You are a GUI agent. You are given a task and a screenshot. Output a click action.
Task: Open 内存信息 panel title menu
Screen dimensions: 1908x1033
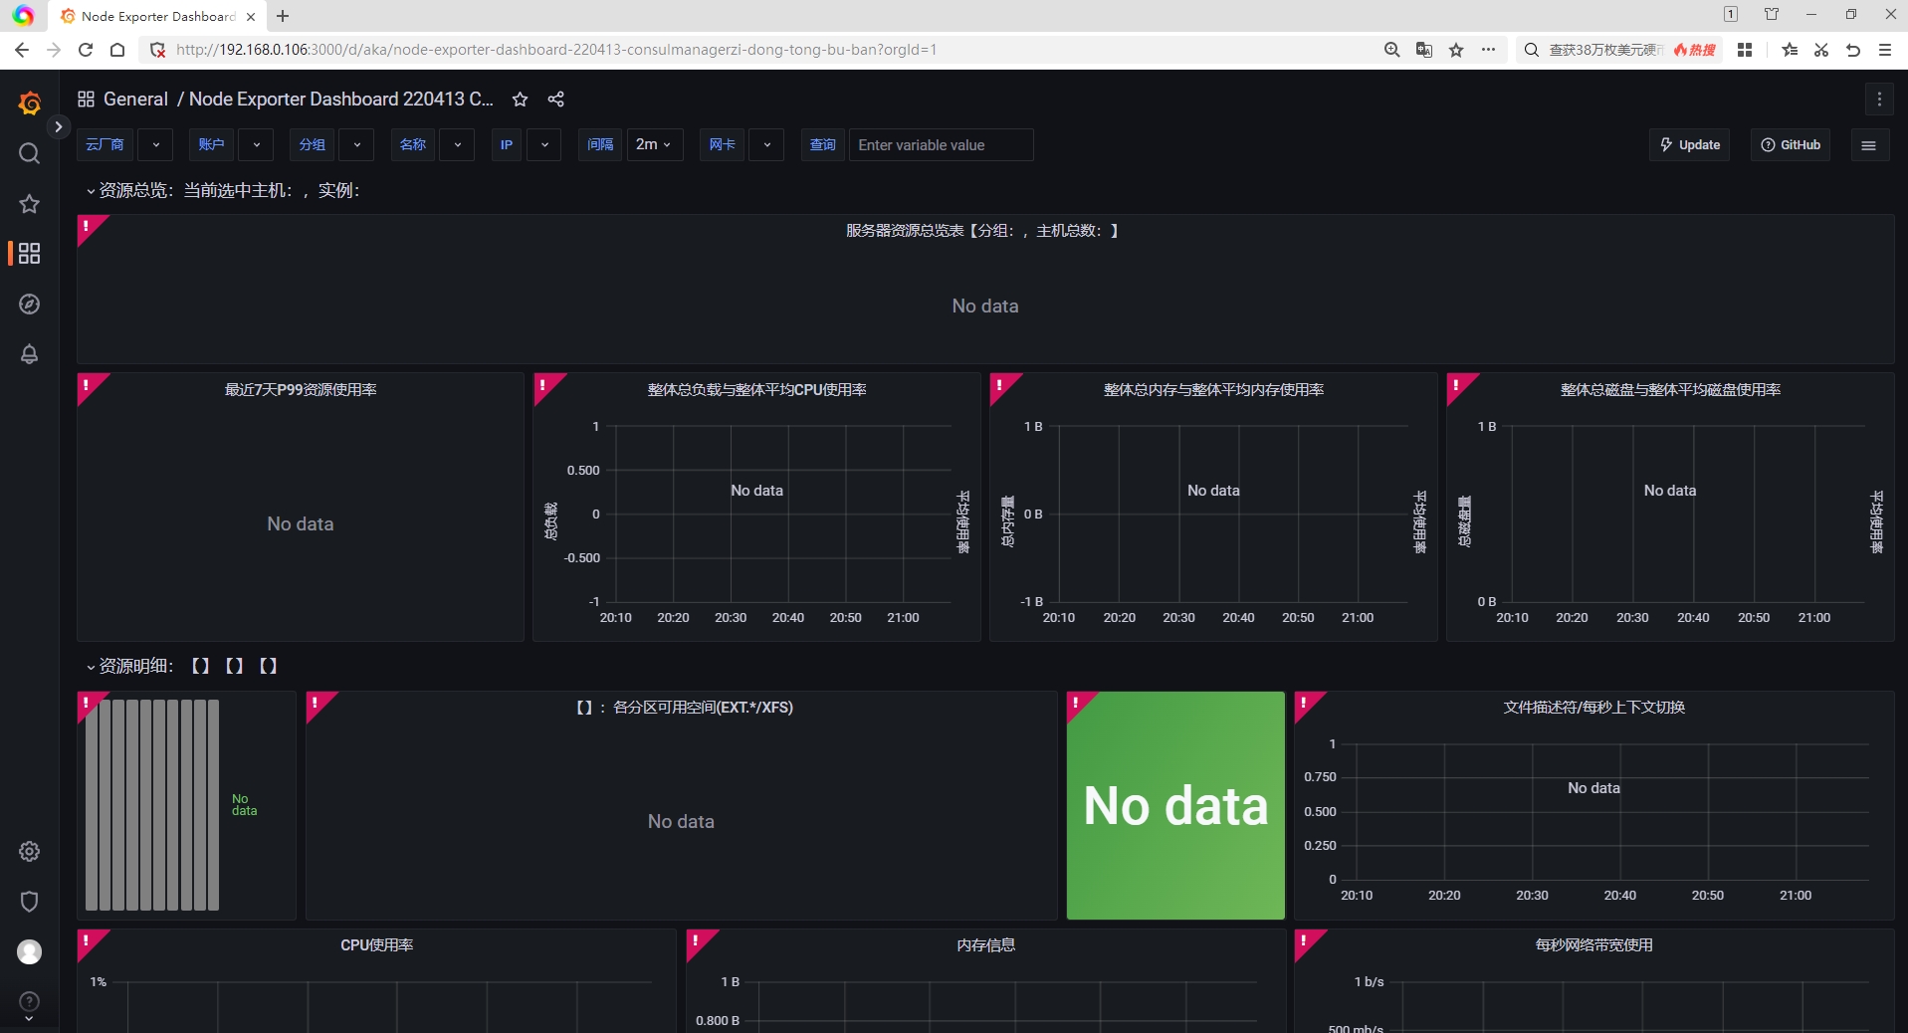click(985, 944)
